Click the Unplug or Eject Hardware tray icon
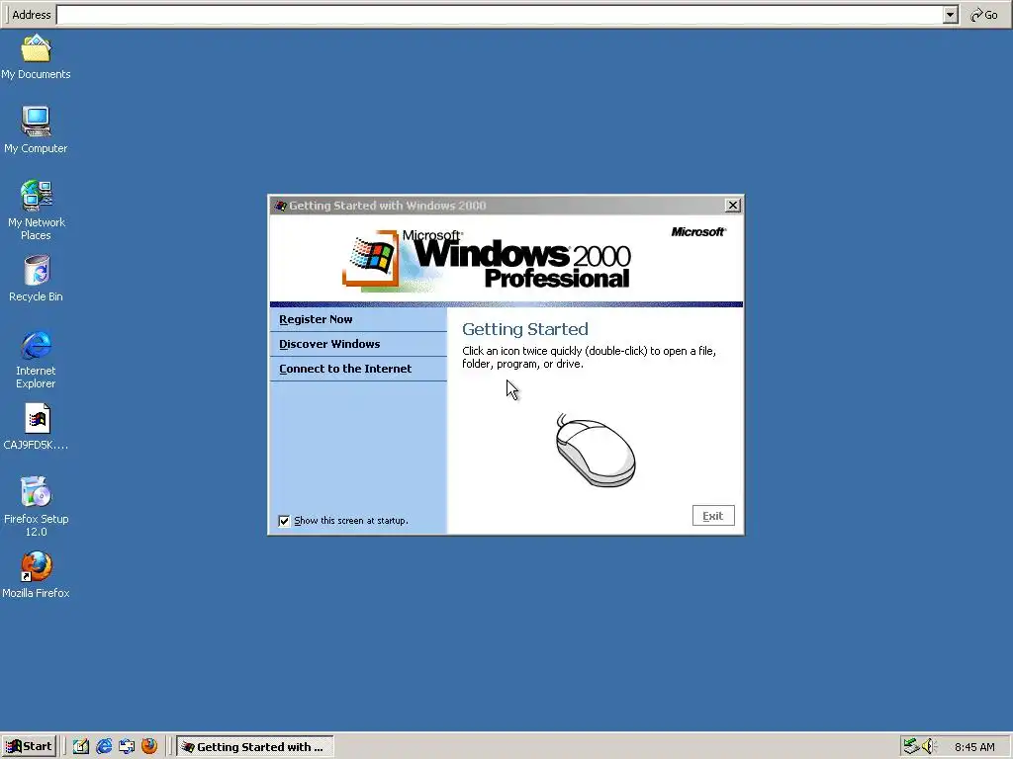 (x=911, y=746)
